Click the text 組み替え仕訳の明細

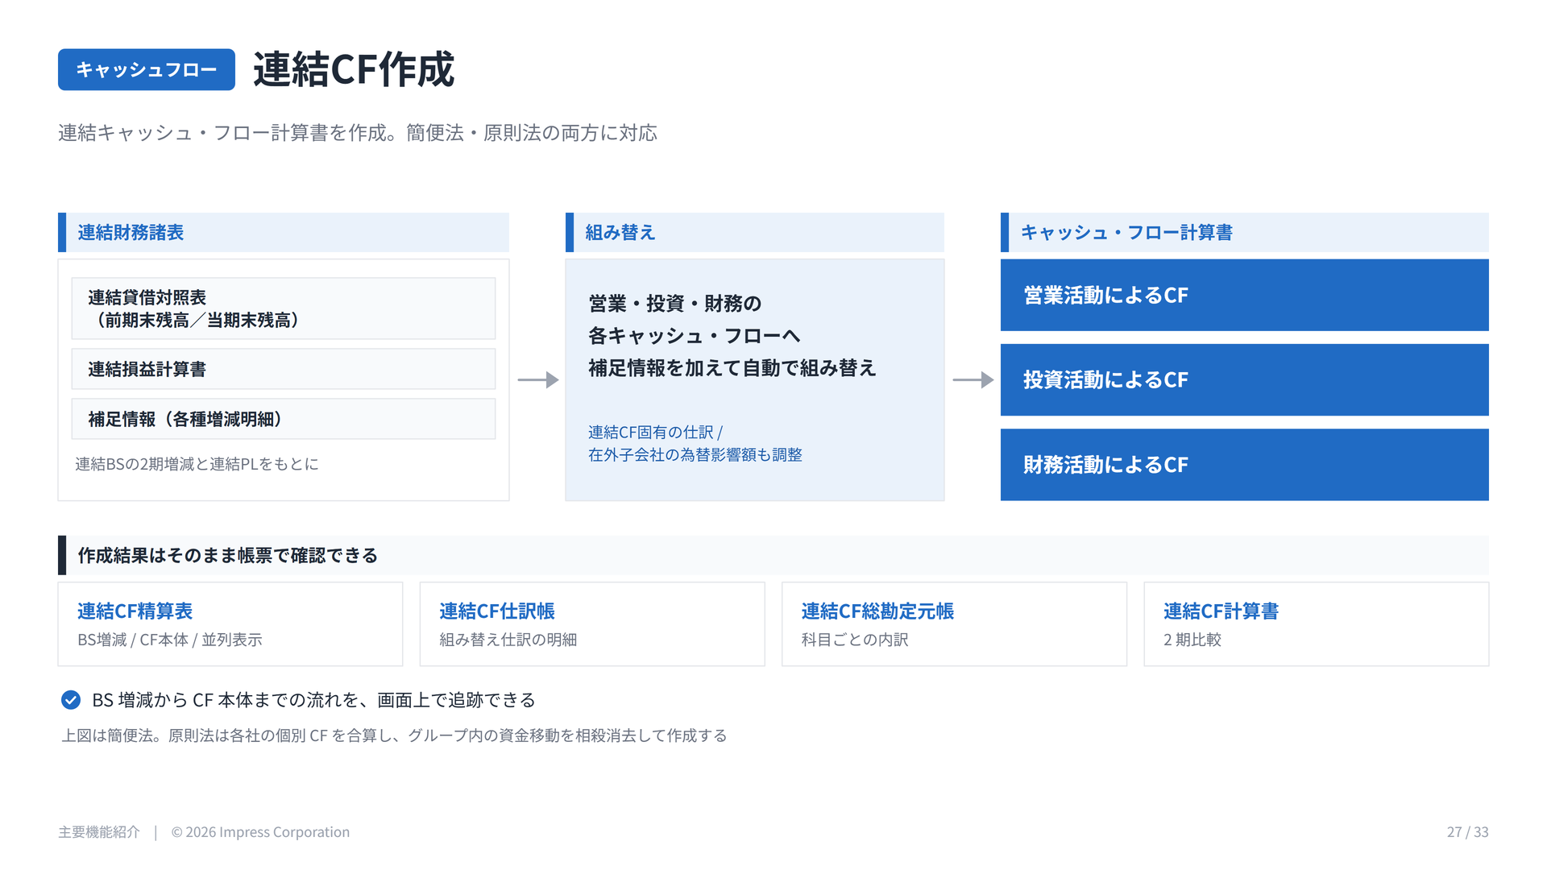[508, 640]
